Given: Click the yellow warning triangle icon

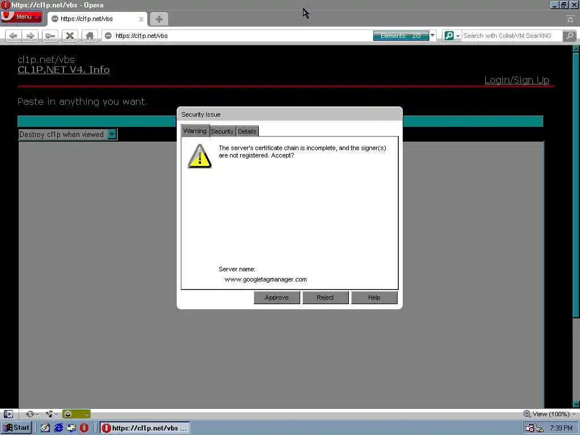Looking at the screenshot, I should click(x=200, y=156).
